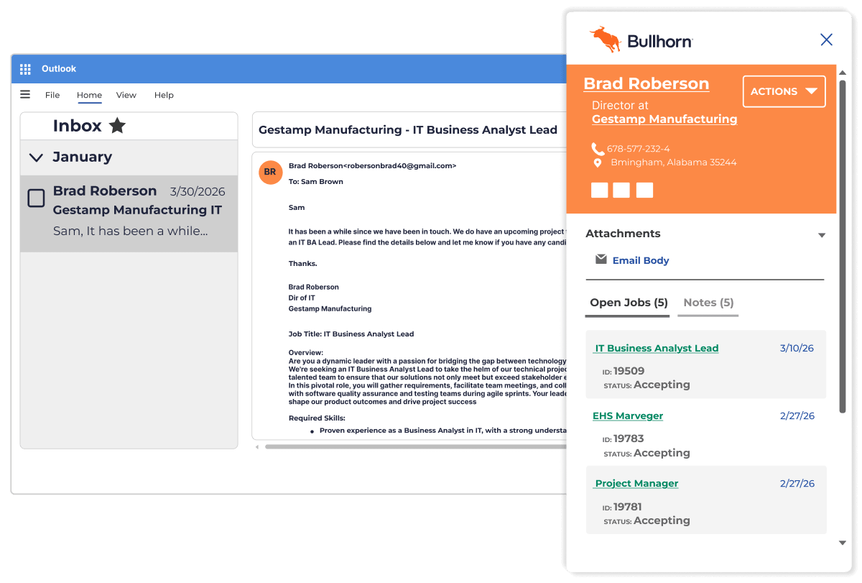Open the View menu
The width and height of the screenshot is (862, 583).
pos(126,95)
